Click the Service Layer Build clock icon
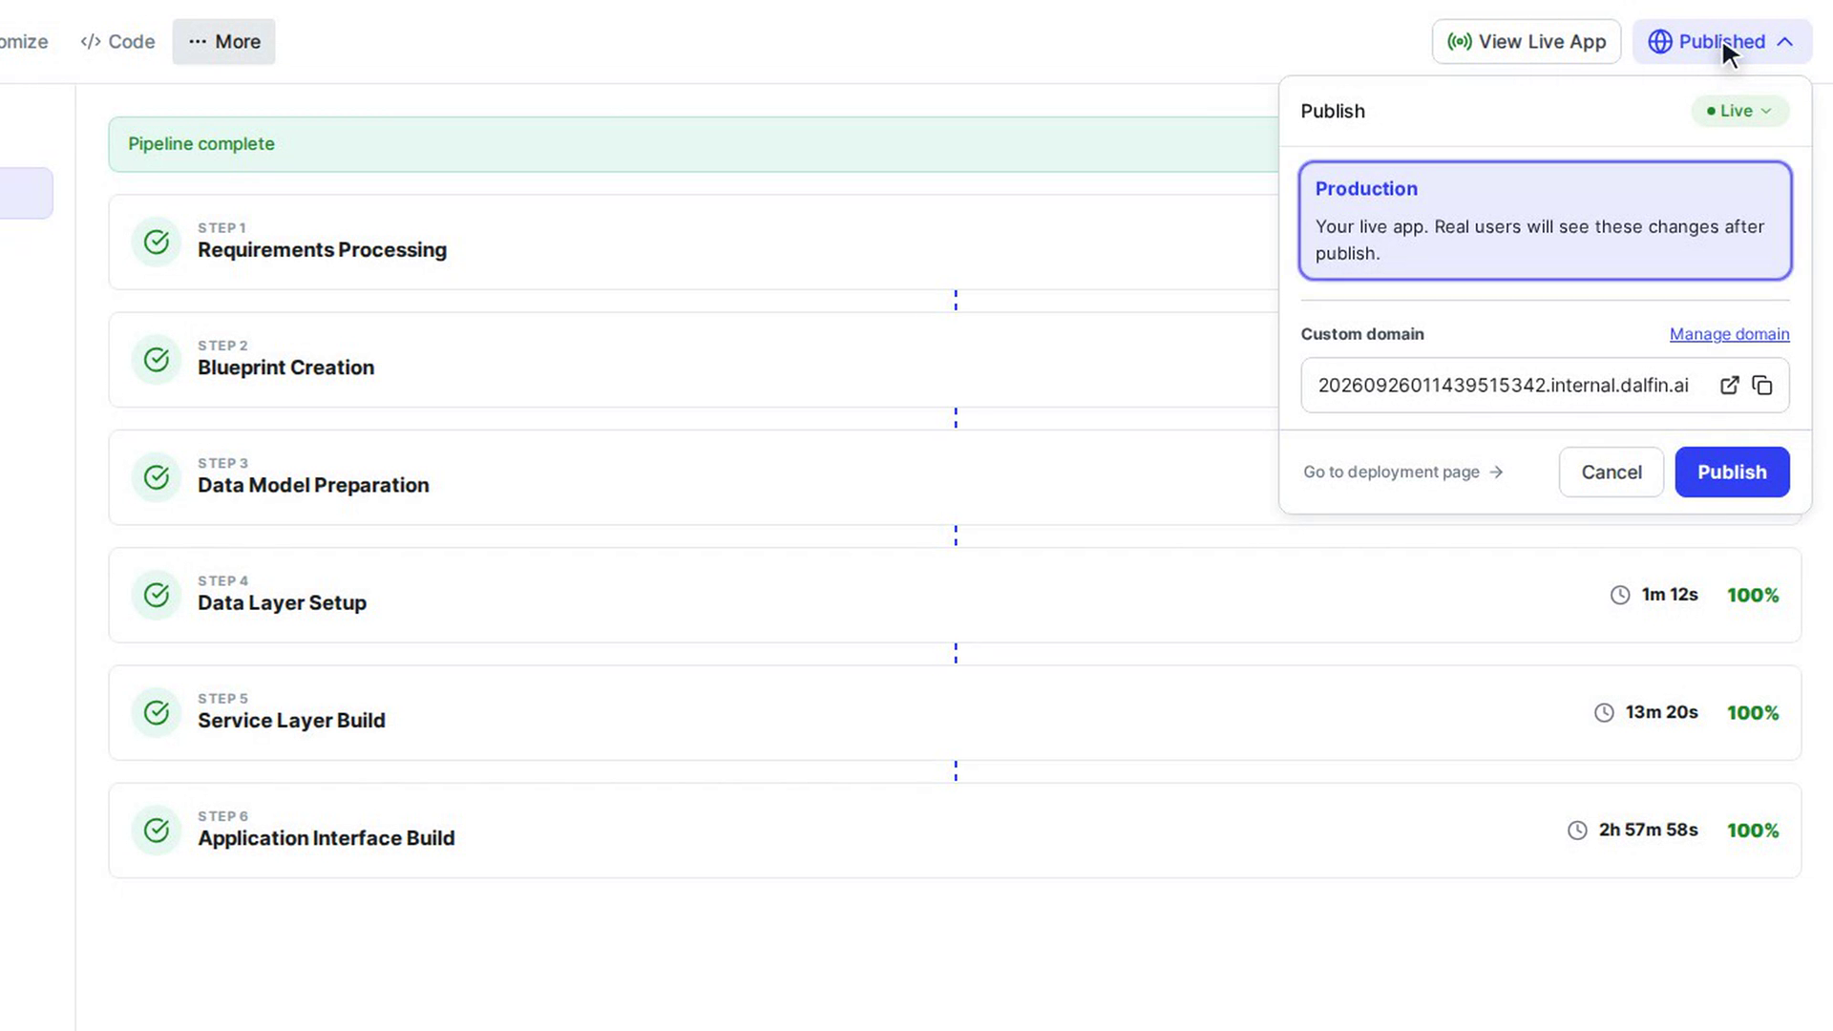This screenshot has height=1031, width=1833. (1604, 713)
